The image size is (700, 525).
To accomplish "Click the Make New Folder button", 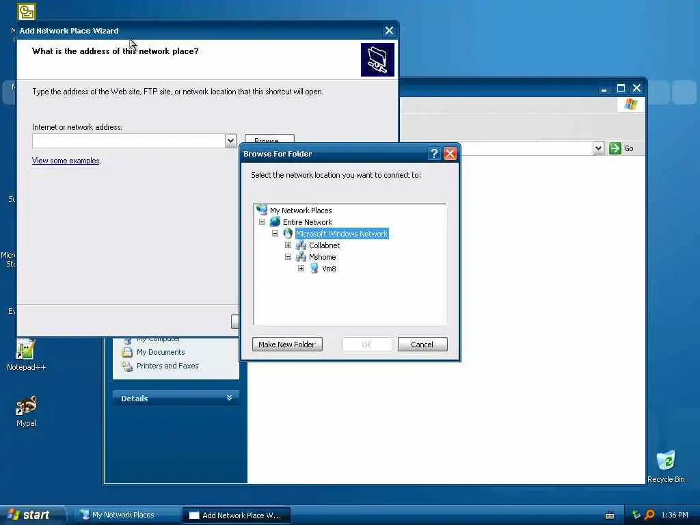I will click(x=287, y=345).
